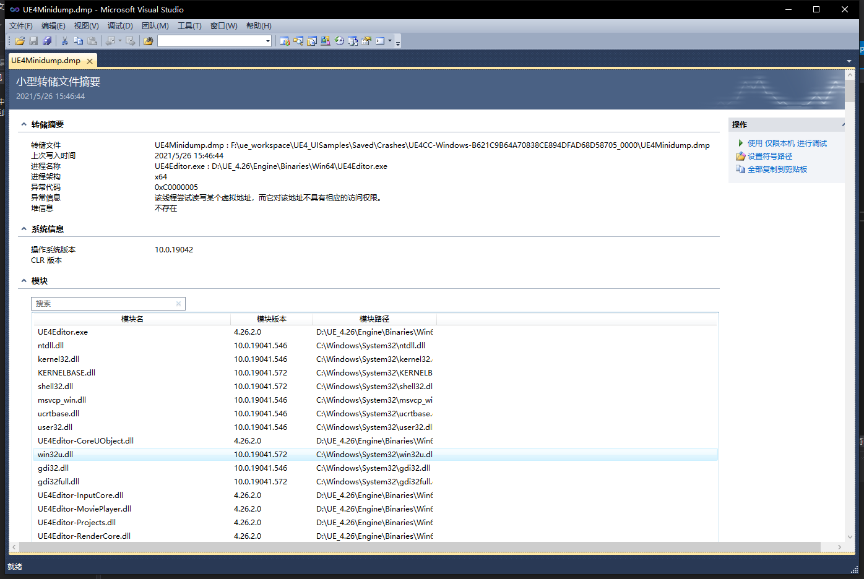The image size is (864, 579).
Task: Open the 视图(V) menu
Action: 86,25
